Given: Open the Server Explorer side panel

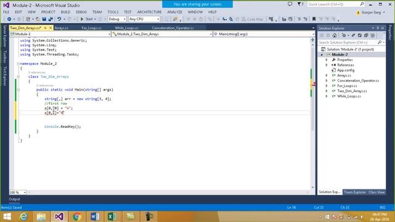Looking at the screenshot, I should click(4, 36).
